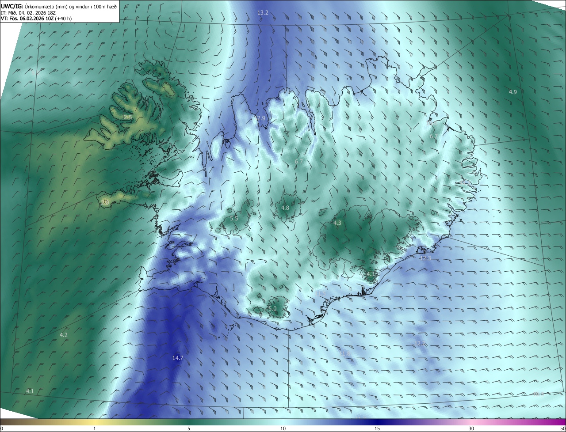Click the 4.2 value label
This screenshot has width=566, height=432.
63,335
